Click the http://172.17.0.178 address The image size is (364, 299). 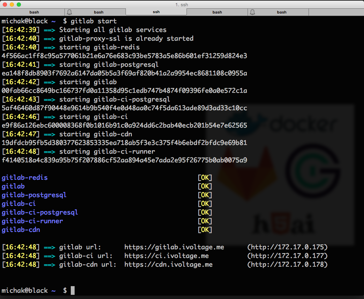[x=287, y=265]
